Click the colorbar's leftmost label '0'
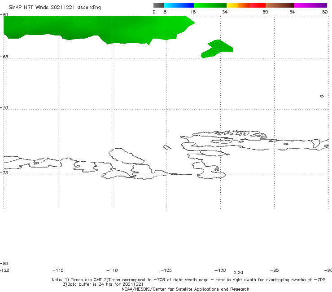Viewport: 332px width, 292px height. [154, 12]
